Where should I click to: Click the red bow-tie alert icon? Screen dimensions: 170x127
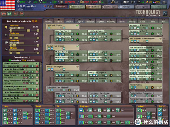pyautogui.click(x=4, y=14)
